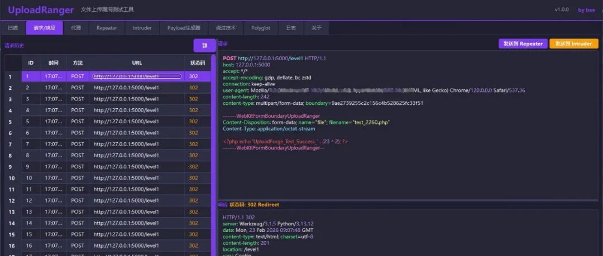
Task: Click the 方法 column header
Action: coord(78,62)
